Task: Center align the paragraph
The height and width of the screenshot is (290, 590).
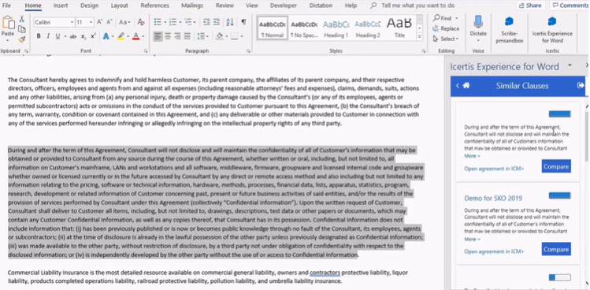Action: pyautogui.click(x=168, y=36)
